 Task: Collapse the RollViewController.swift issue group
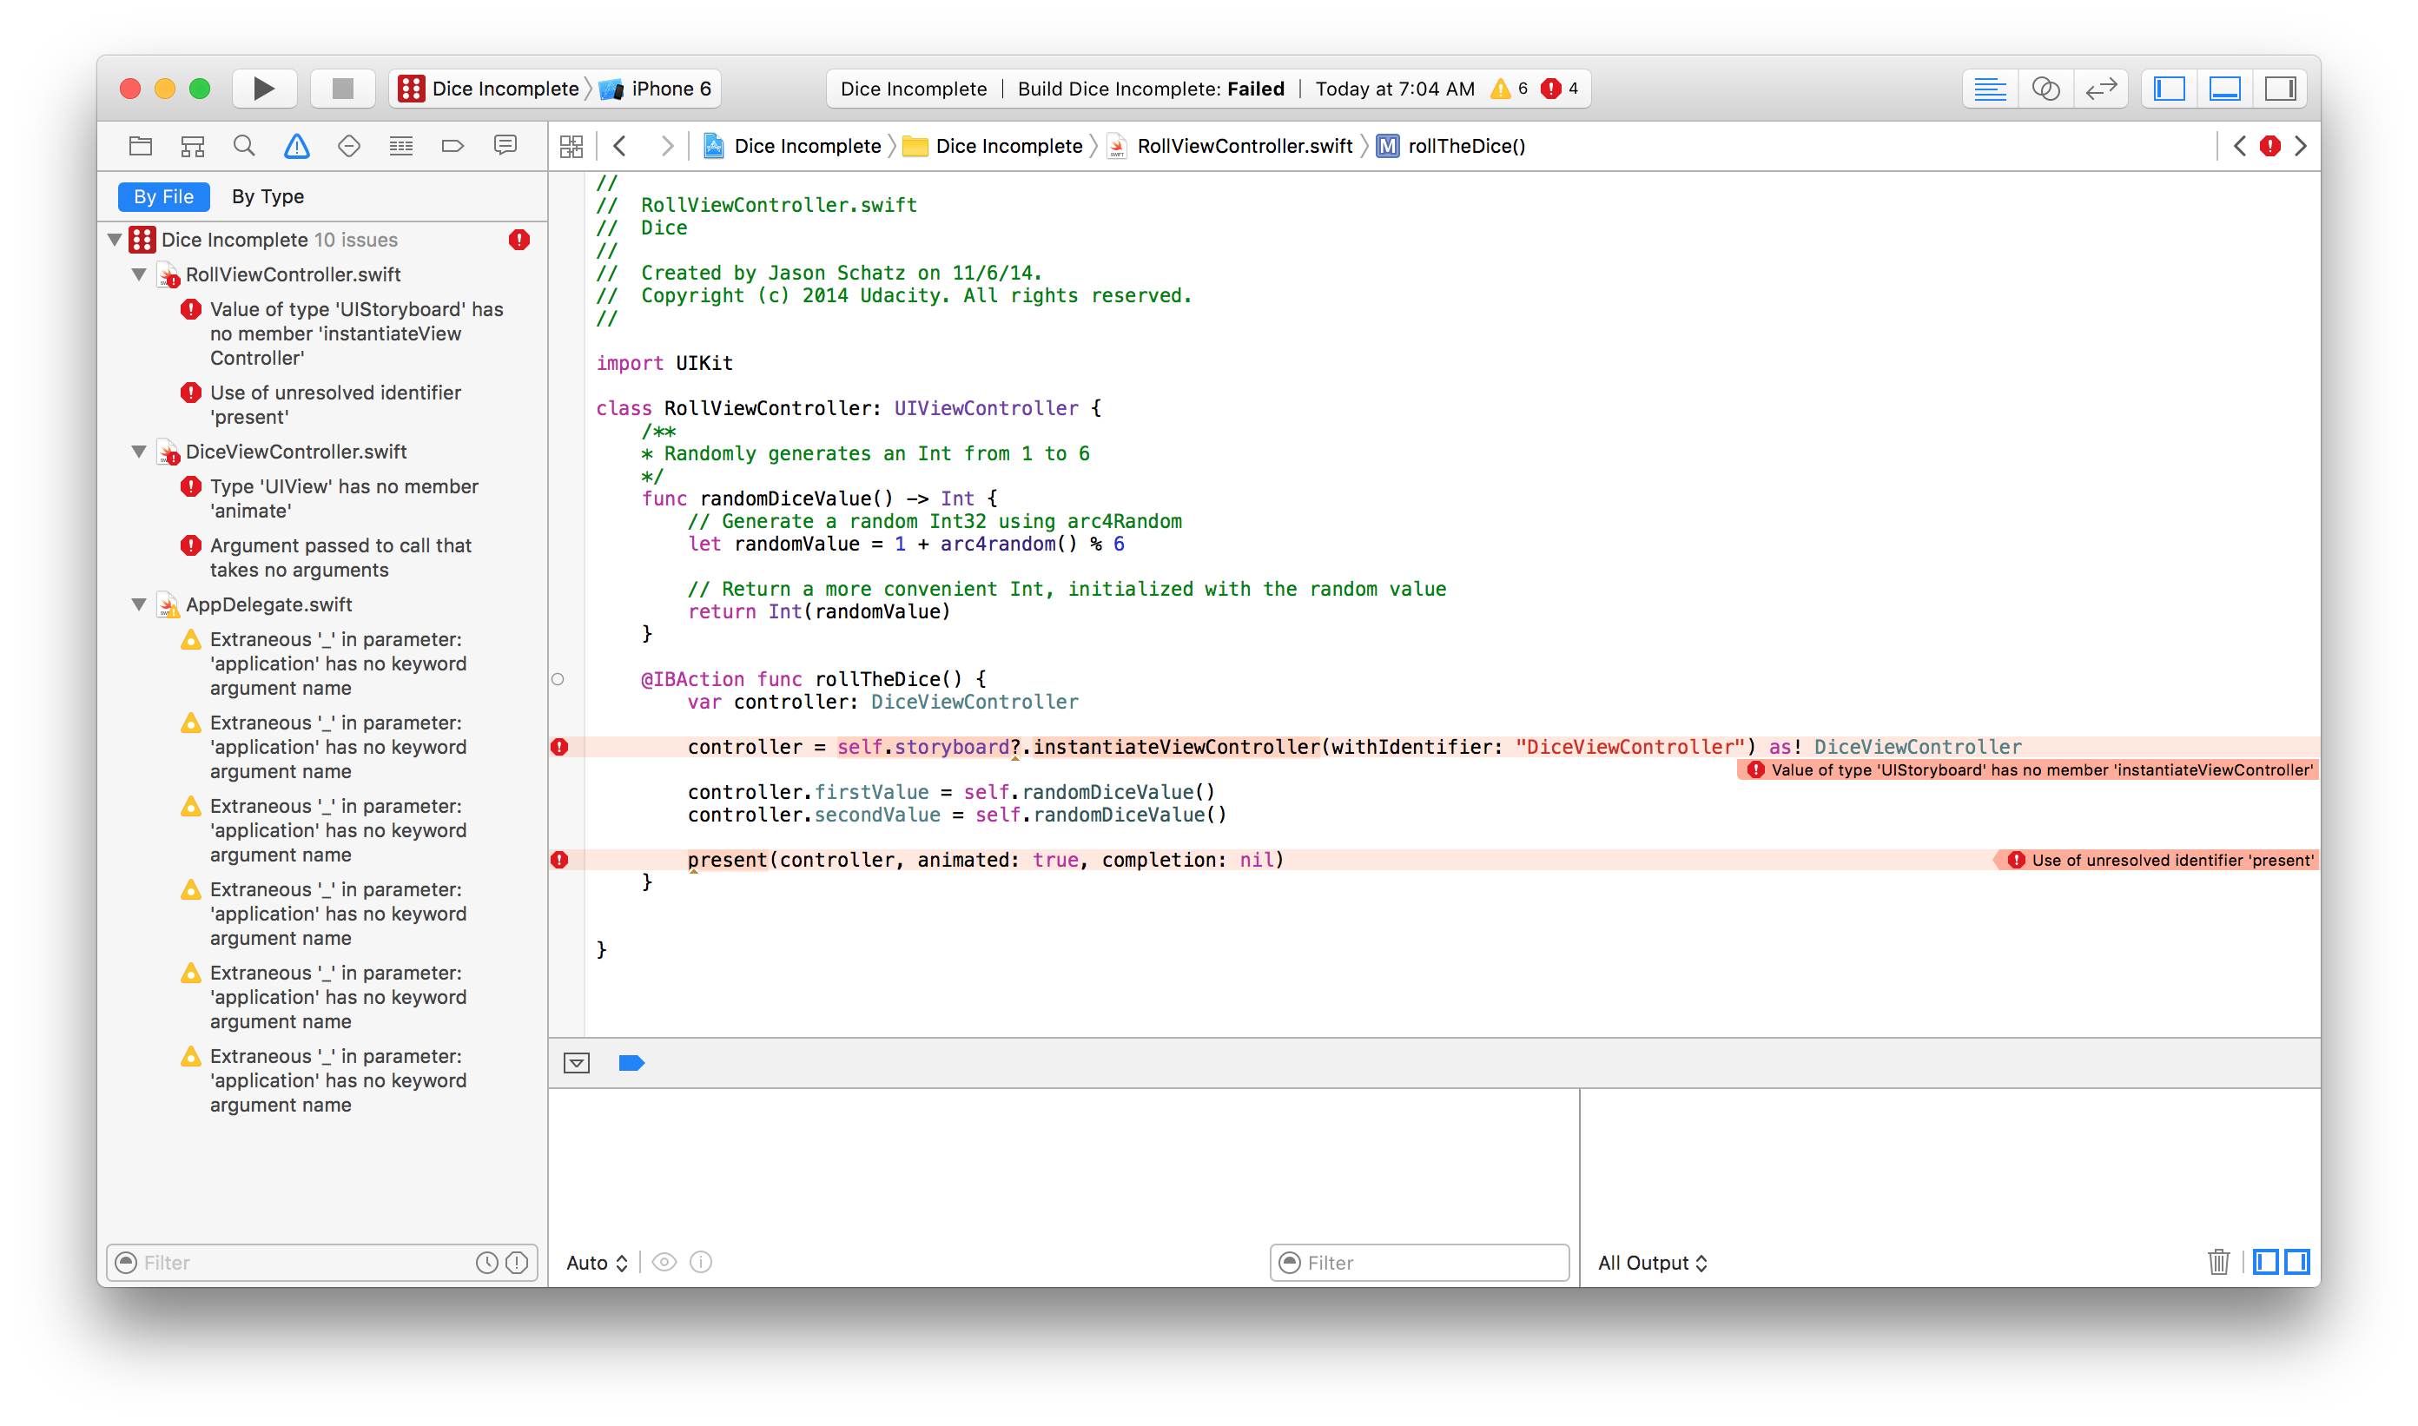(x=139, y=274)
